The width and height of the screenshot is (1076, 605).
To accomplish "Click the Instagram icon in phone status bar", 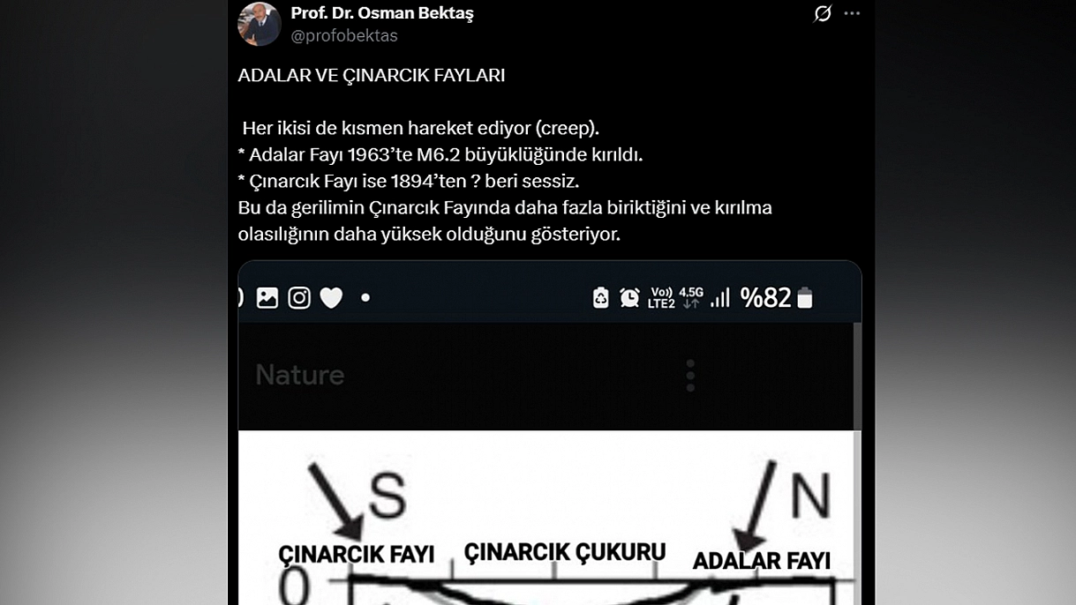I will (x=299, y=298).
